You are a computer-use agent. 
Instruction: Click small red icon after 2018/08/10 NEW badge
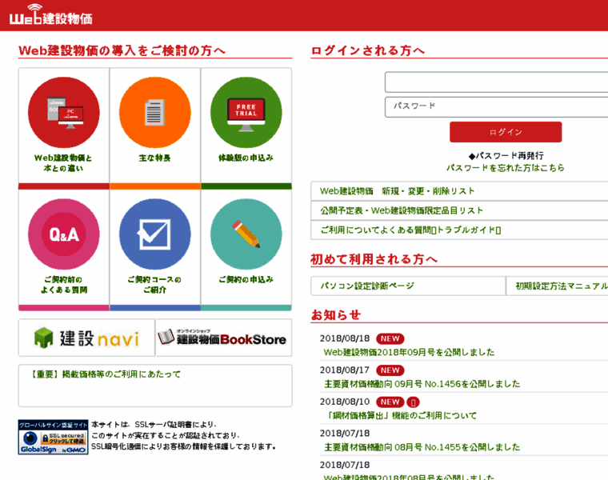point(413,402)
